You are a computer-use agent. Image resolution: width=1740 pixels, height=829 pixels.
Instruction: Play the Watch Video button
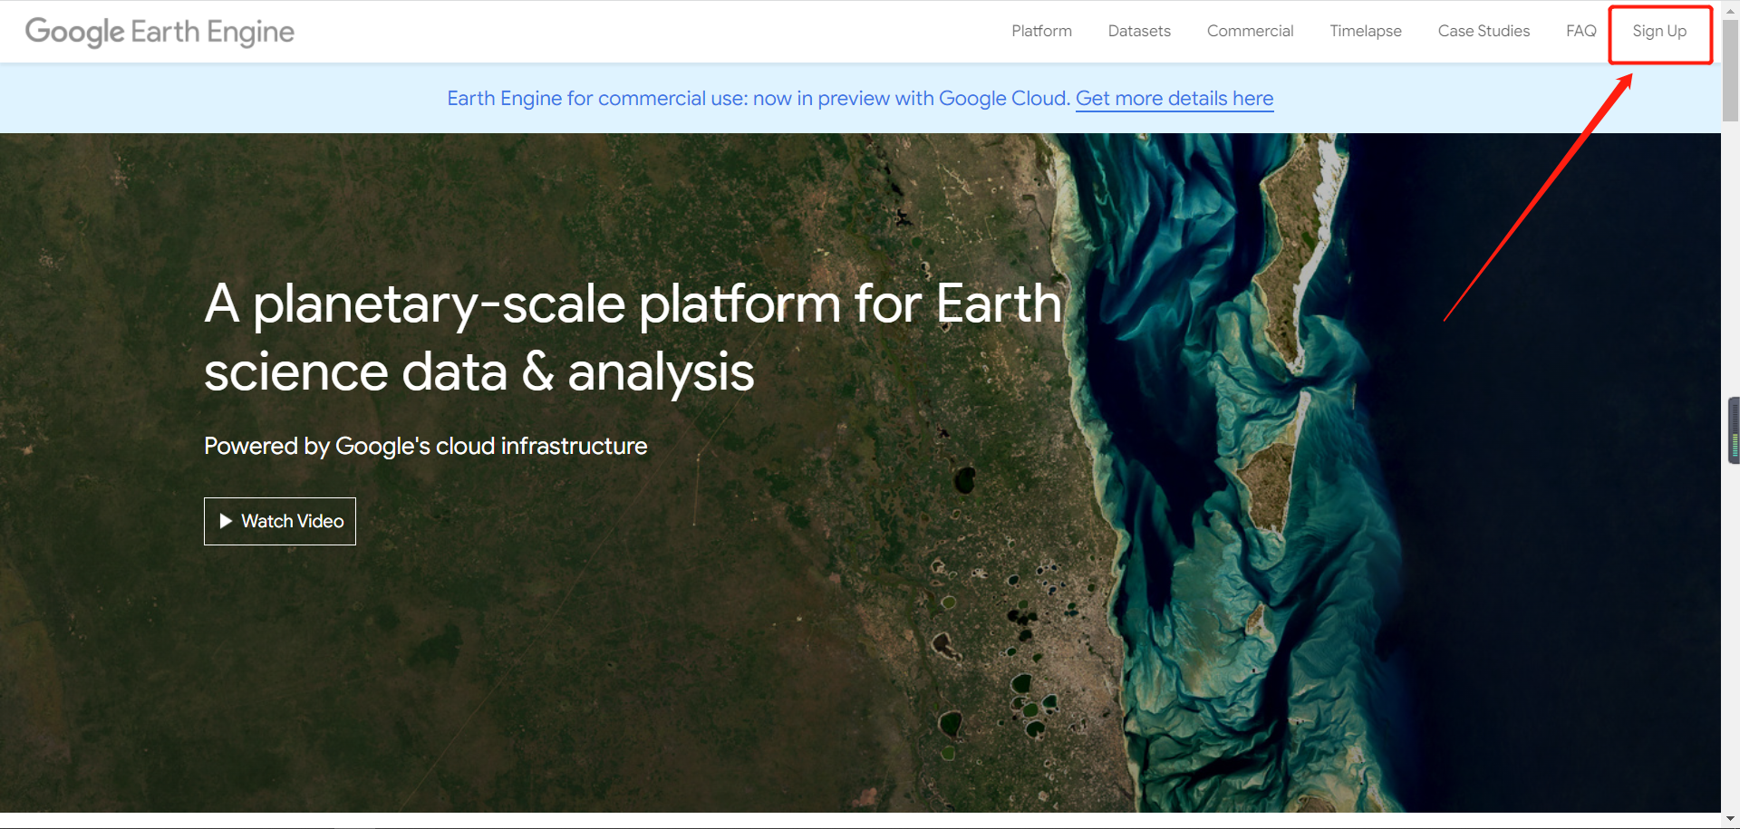click(x=280, y=521)
